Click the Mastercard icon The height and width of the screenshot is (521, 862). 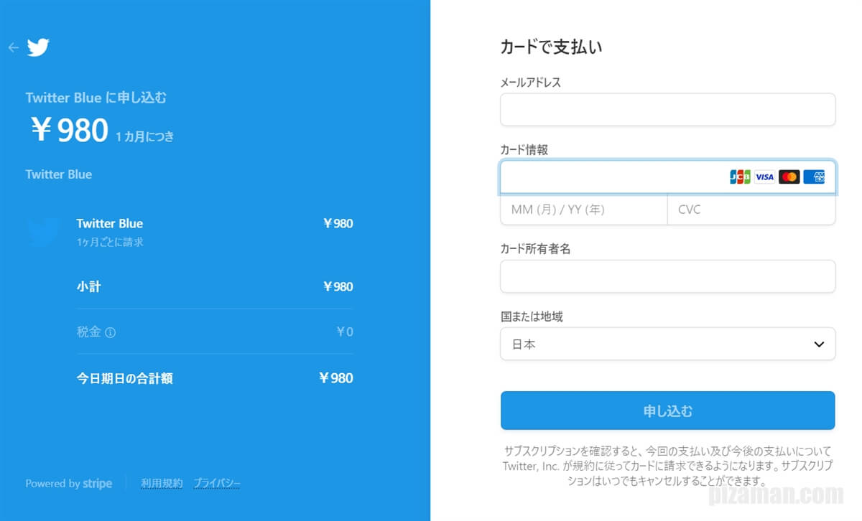pos(789,177)
